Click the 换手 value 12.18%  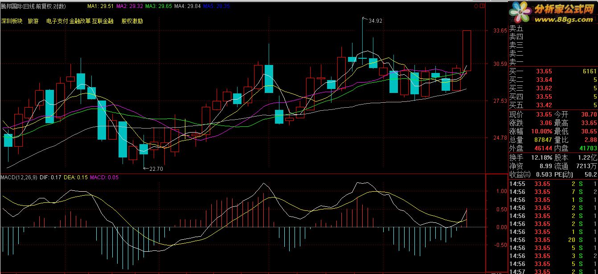coord(542,158)
